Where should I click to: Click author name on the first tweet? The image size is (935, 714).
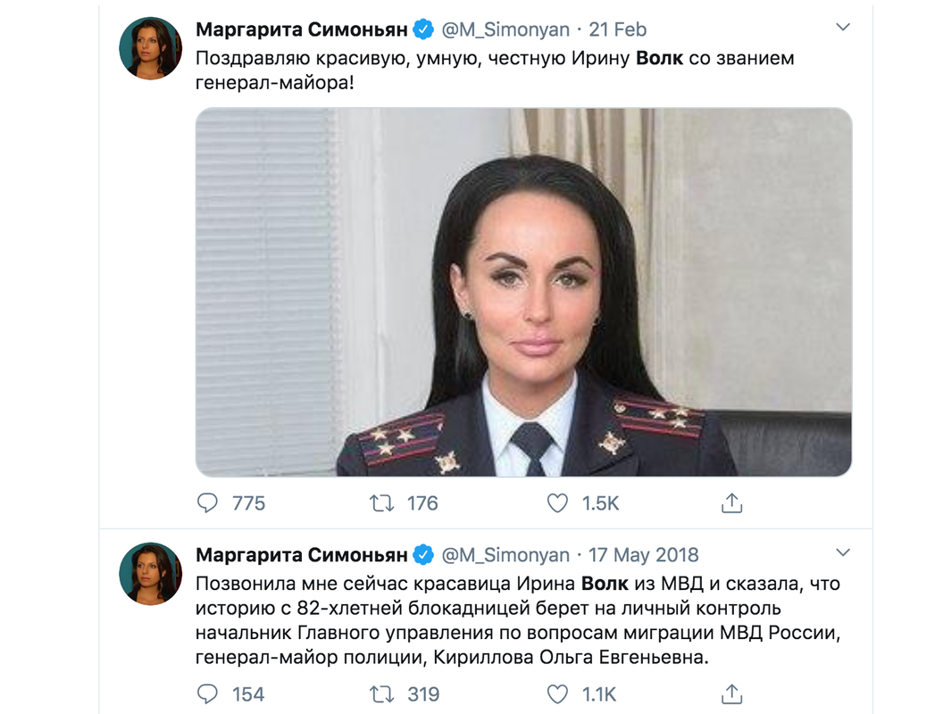(x=302, y=29)
